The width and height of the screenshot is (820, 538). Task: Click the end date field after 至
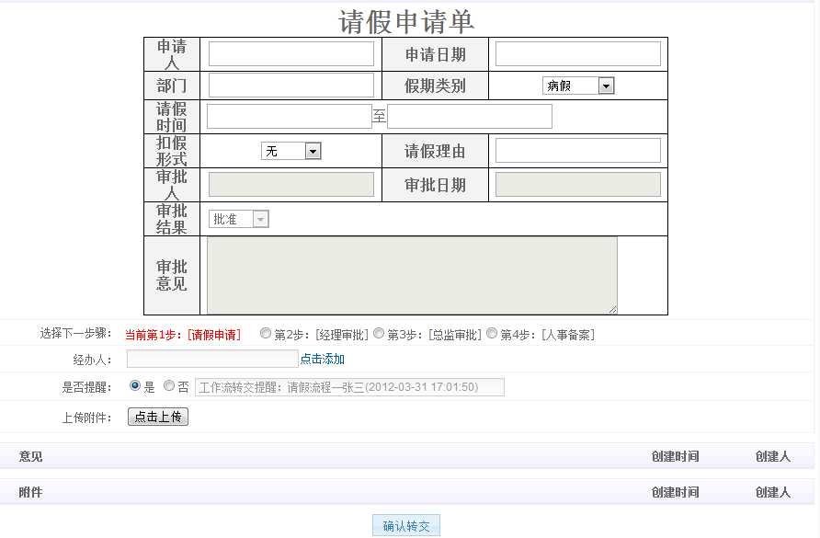(470, 116)
